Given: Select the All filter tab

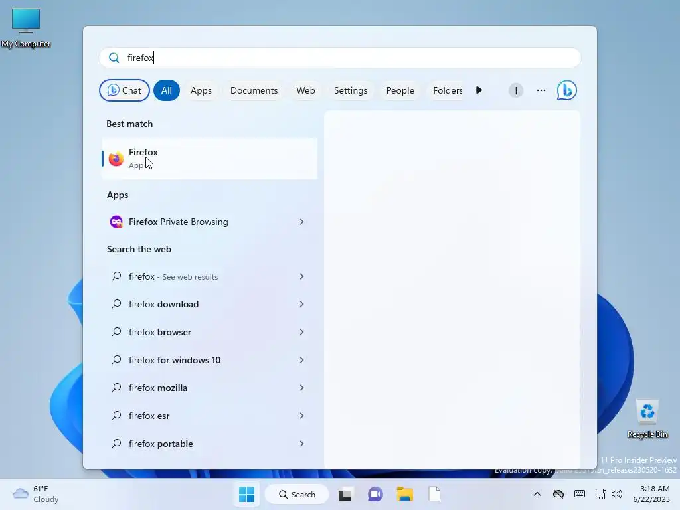Looking at the screenshot, I should [x=167, y=90].
